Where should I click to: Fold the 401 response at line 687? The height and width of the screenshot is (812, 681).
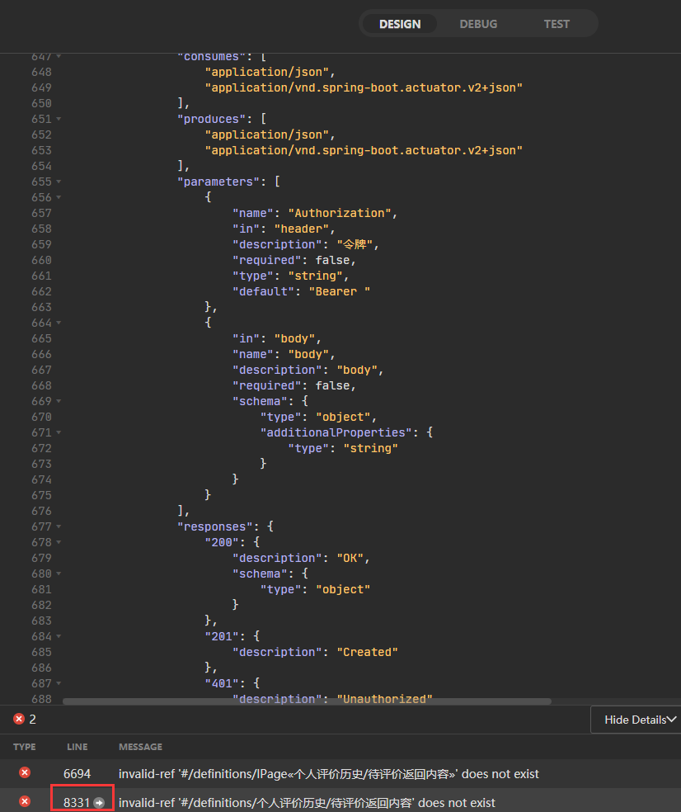pyautogui.click(x=59, y=683)
